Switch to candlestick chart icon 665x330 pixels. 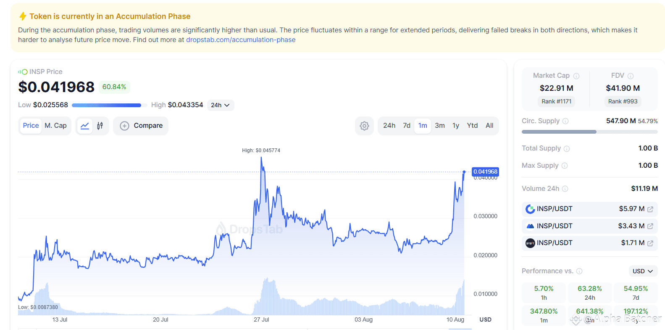(100, 126)
